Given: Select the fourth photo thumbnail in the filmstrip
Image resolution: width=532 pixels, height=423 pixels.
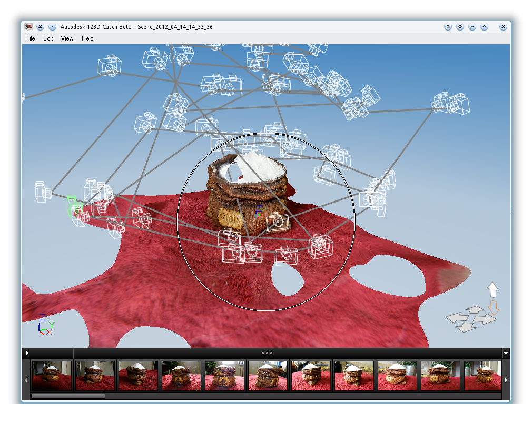Looking at the screenshot, I should pyautogui.click(x=181, y=376).
